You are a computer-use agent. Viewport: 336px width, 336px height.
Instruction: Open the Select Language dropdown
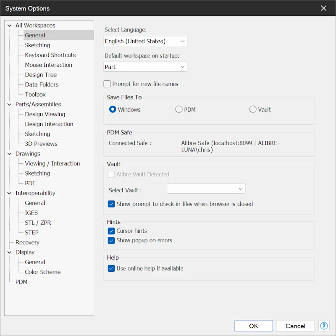(x=145, y=41)
